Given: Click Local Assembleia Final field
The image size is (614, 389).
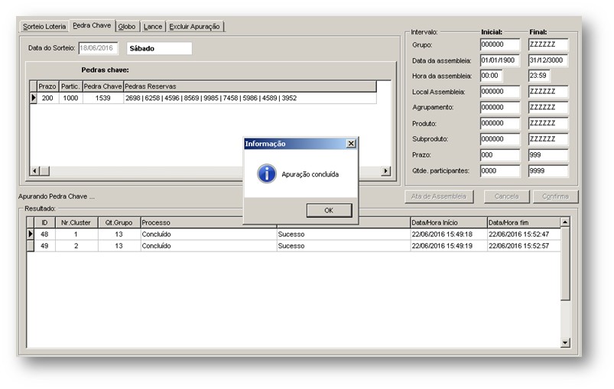Looking at the screenshot, I should pos(548,92).
